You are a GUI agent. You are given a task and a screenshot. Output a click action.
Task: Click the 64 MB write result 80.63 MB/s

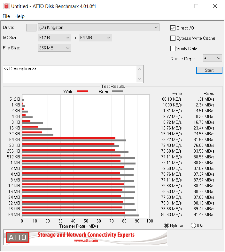(171, 214)
